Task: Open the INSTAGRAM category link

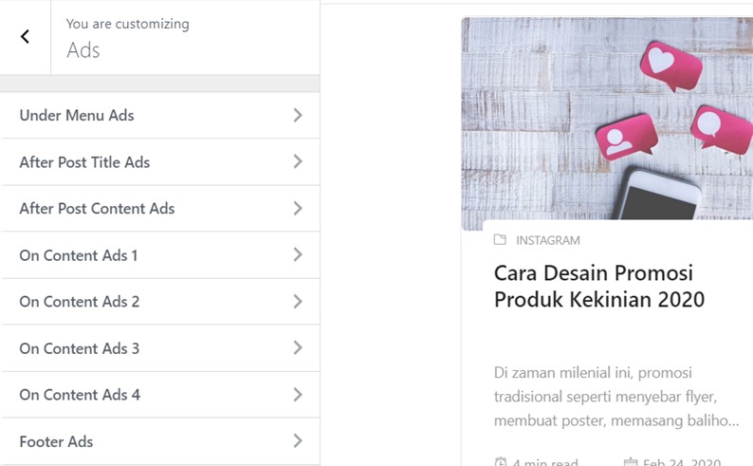Action: [x=548, y=240]
